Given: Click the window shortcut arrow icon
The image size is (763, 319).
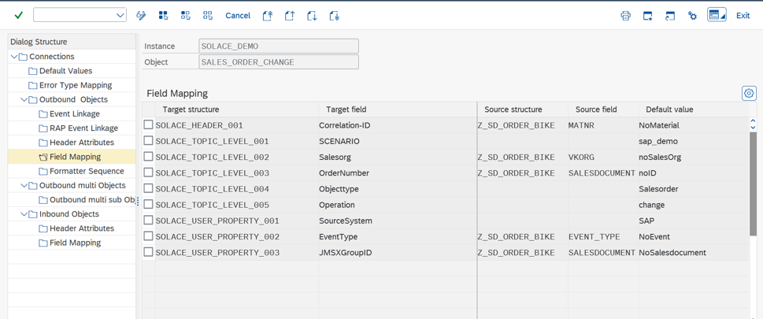Looking at the screenshot, I should coord(670,16).
